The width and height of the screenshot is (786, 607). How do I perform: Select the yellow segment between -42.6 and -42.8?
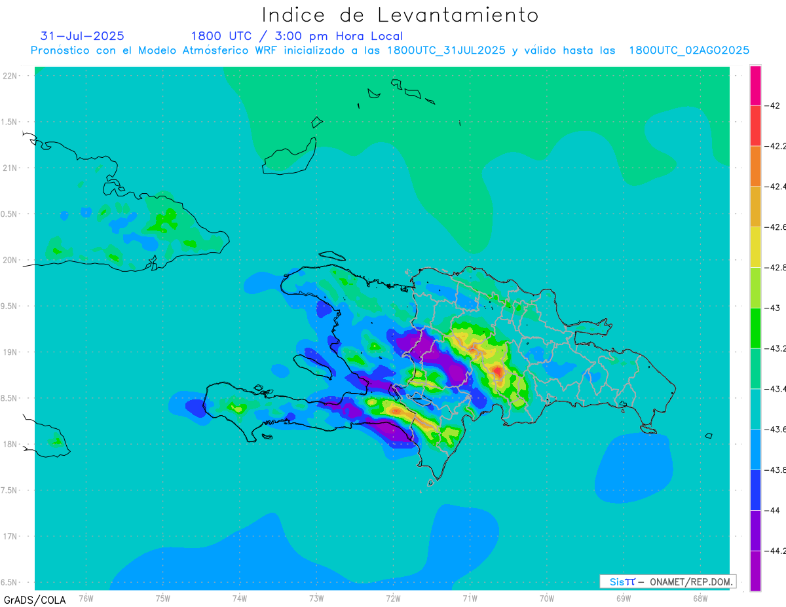click(755, 248)
